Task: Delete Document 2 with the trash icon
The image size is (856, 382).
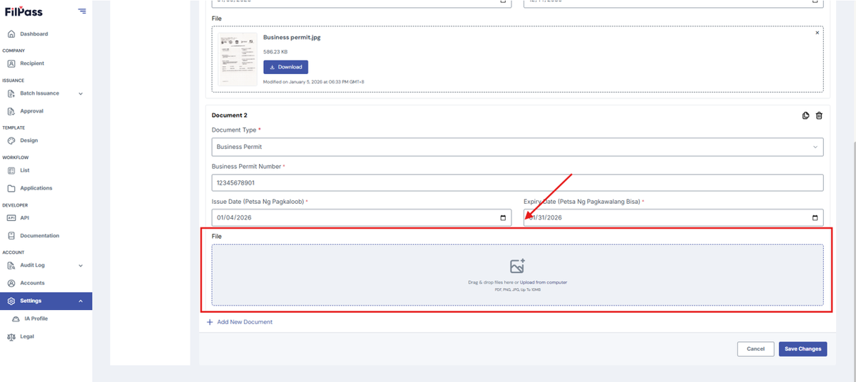Action: click(x=819, y=115)
